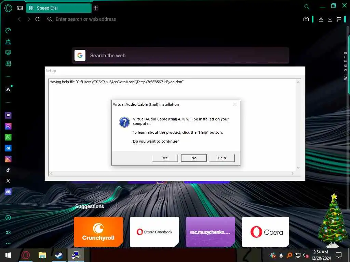350x262 pixels.
Task: Reload the page
Action: coord(38,19)
